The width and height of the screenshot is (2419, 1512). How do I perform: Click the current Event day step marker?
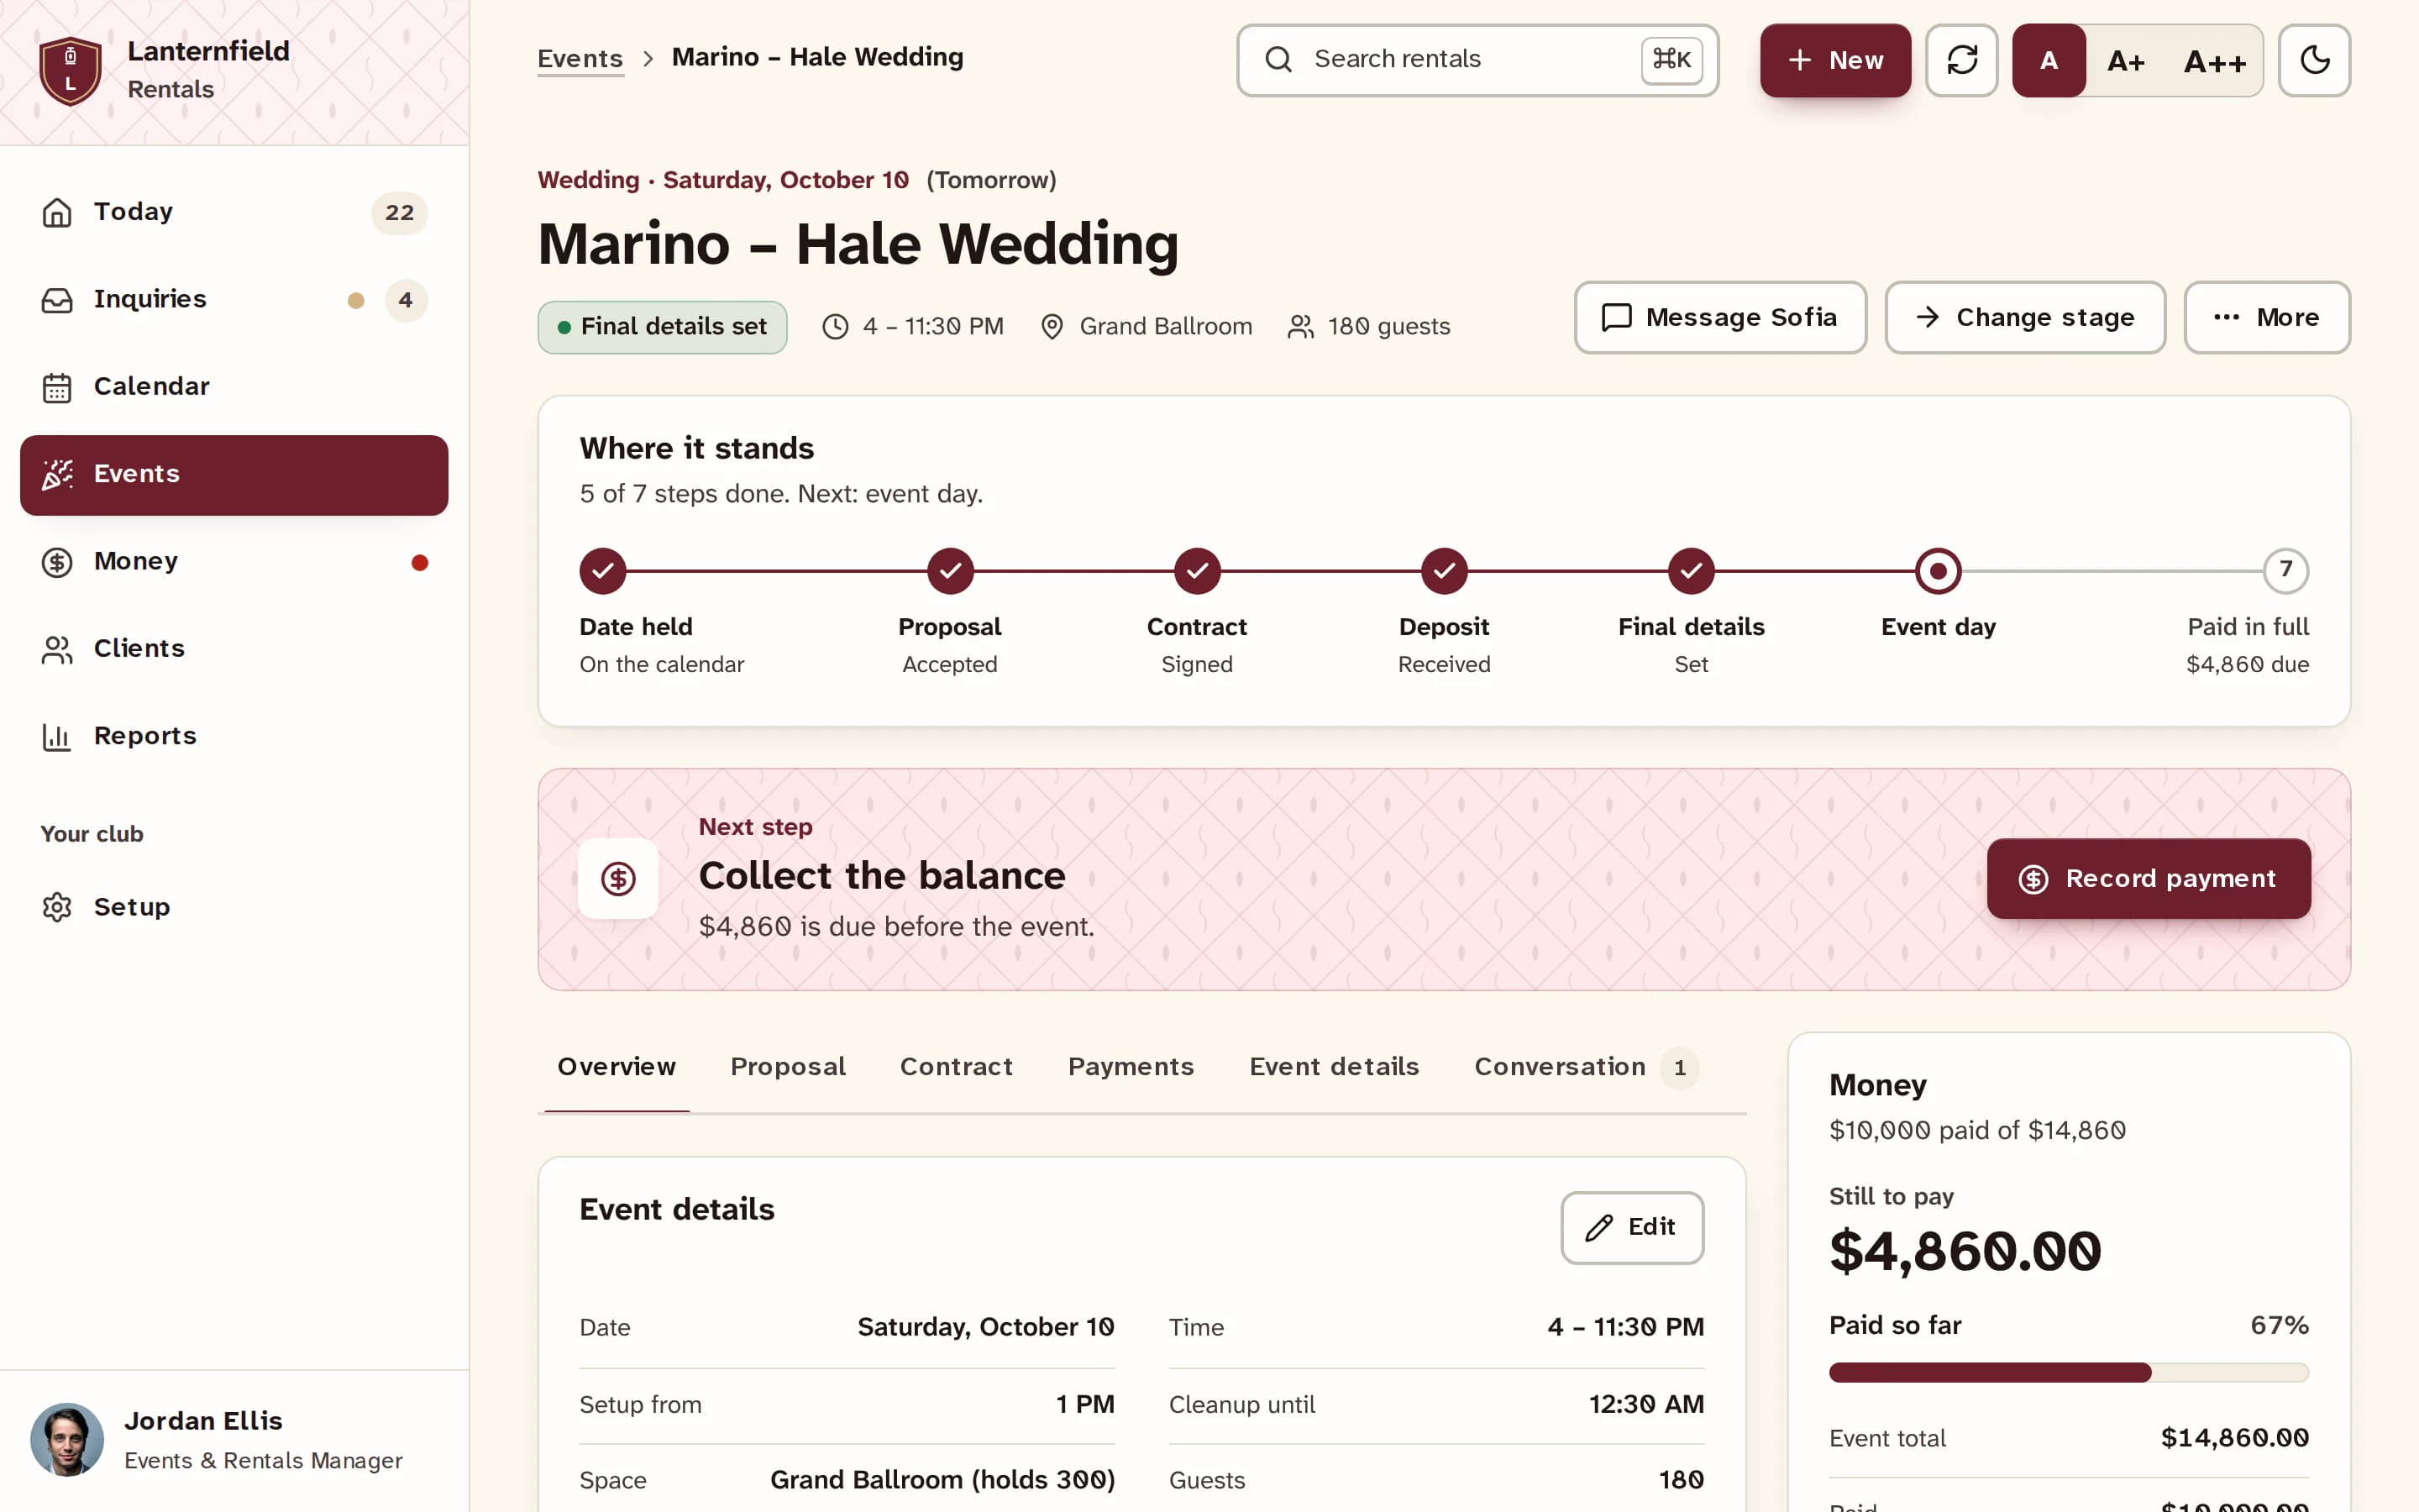[x=1939, y=571]
